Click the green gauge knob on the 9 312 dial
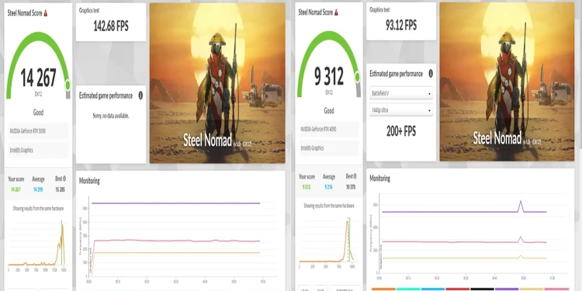This screenshot has height=291, width=582. tap(357, 77)
